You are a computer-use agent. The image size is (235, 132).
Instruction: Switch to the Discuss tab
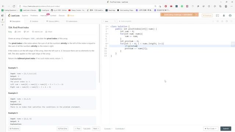53,21
